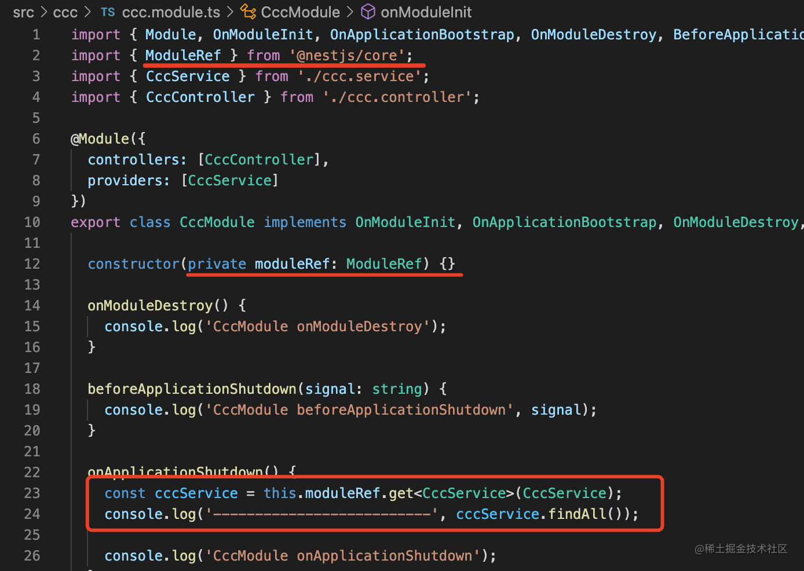Viewport: 804px width, 571px height.
Task: Open the src folder breadcrumb
Action: [24, 12]
